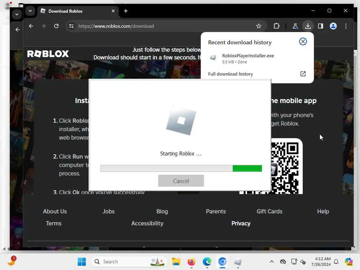360x270 pixels.
Task: Open the taskbar clock and date
Action: [321, 262]
